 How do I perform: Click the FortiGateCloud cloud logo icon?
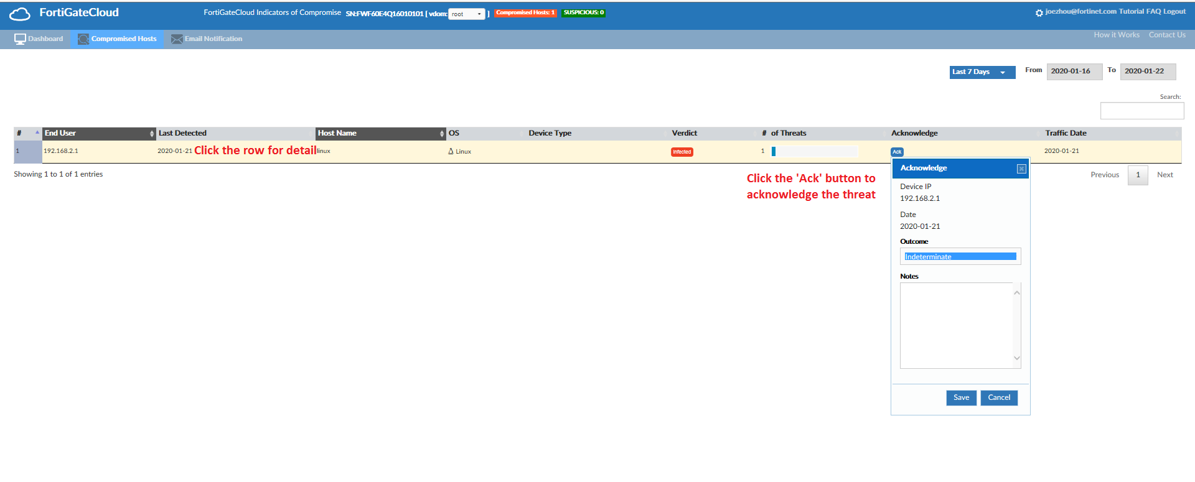(20, 14)
